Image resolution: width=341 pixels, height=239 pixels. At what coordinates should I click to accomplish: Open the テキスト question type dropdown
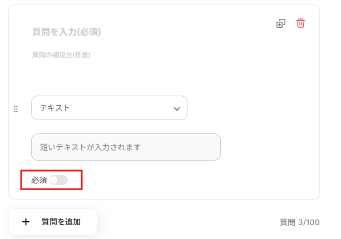click(x=109, y=108)
